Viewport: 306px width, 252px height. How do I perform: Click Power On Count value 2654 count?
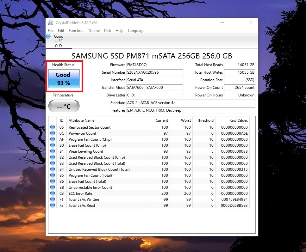pos(240,88)
